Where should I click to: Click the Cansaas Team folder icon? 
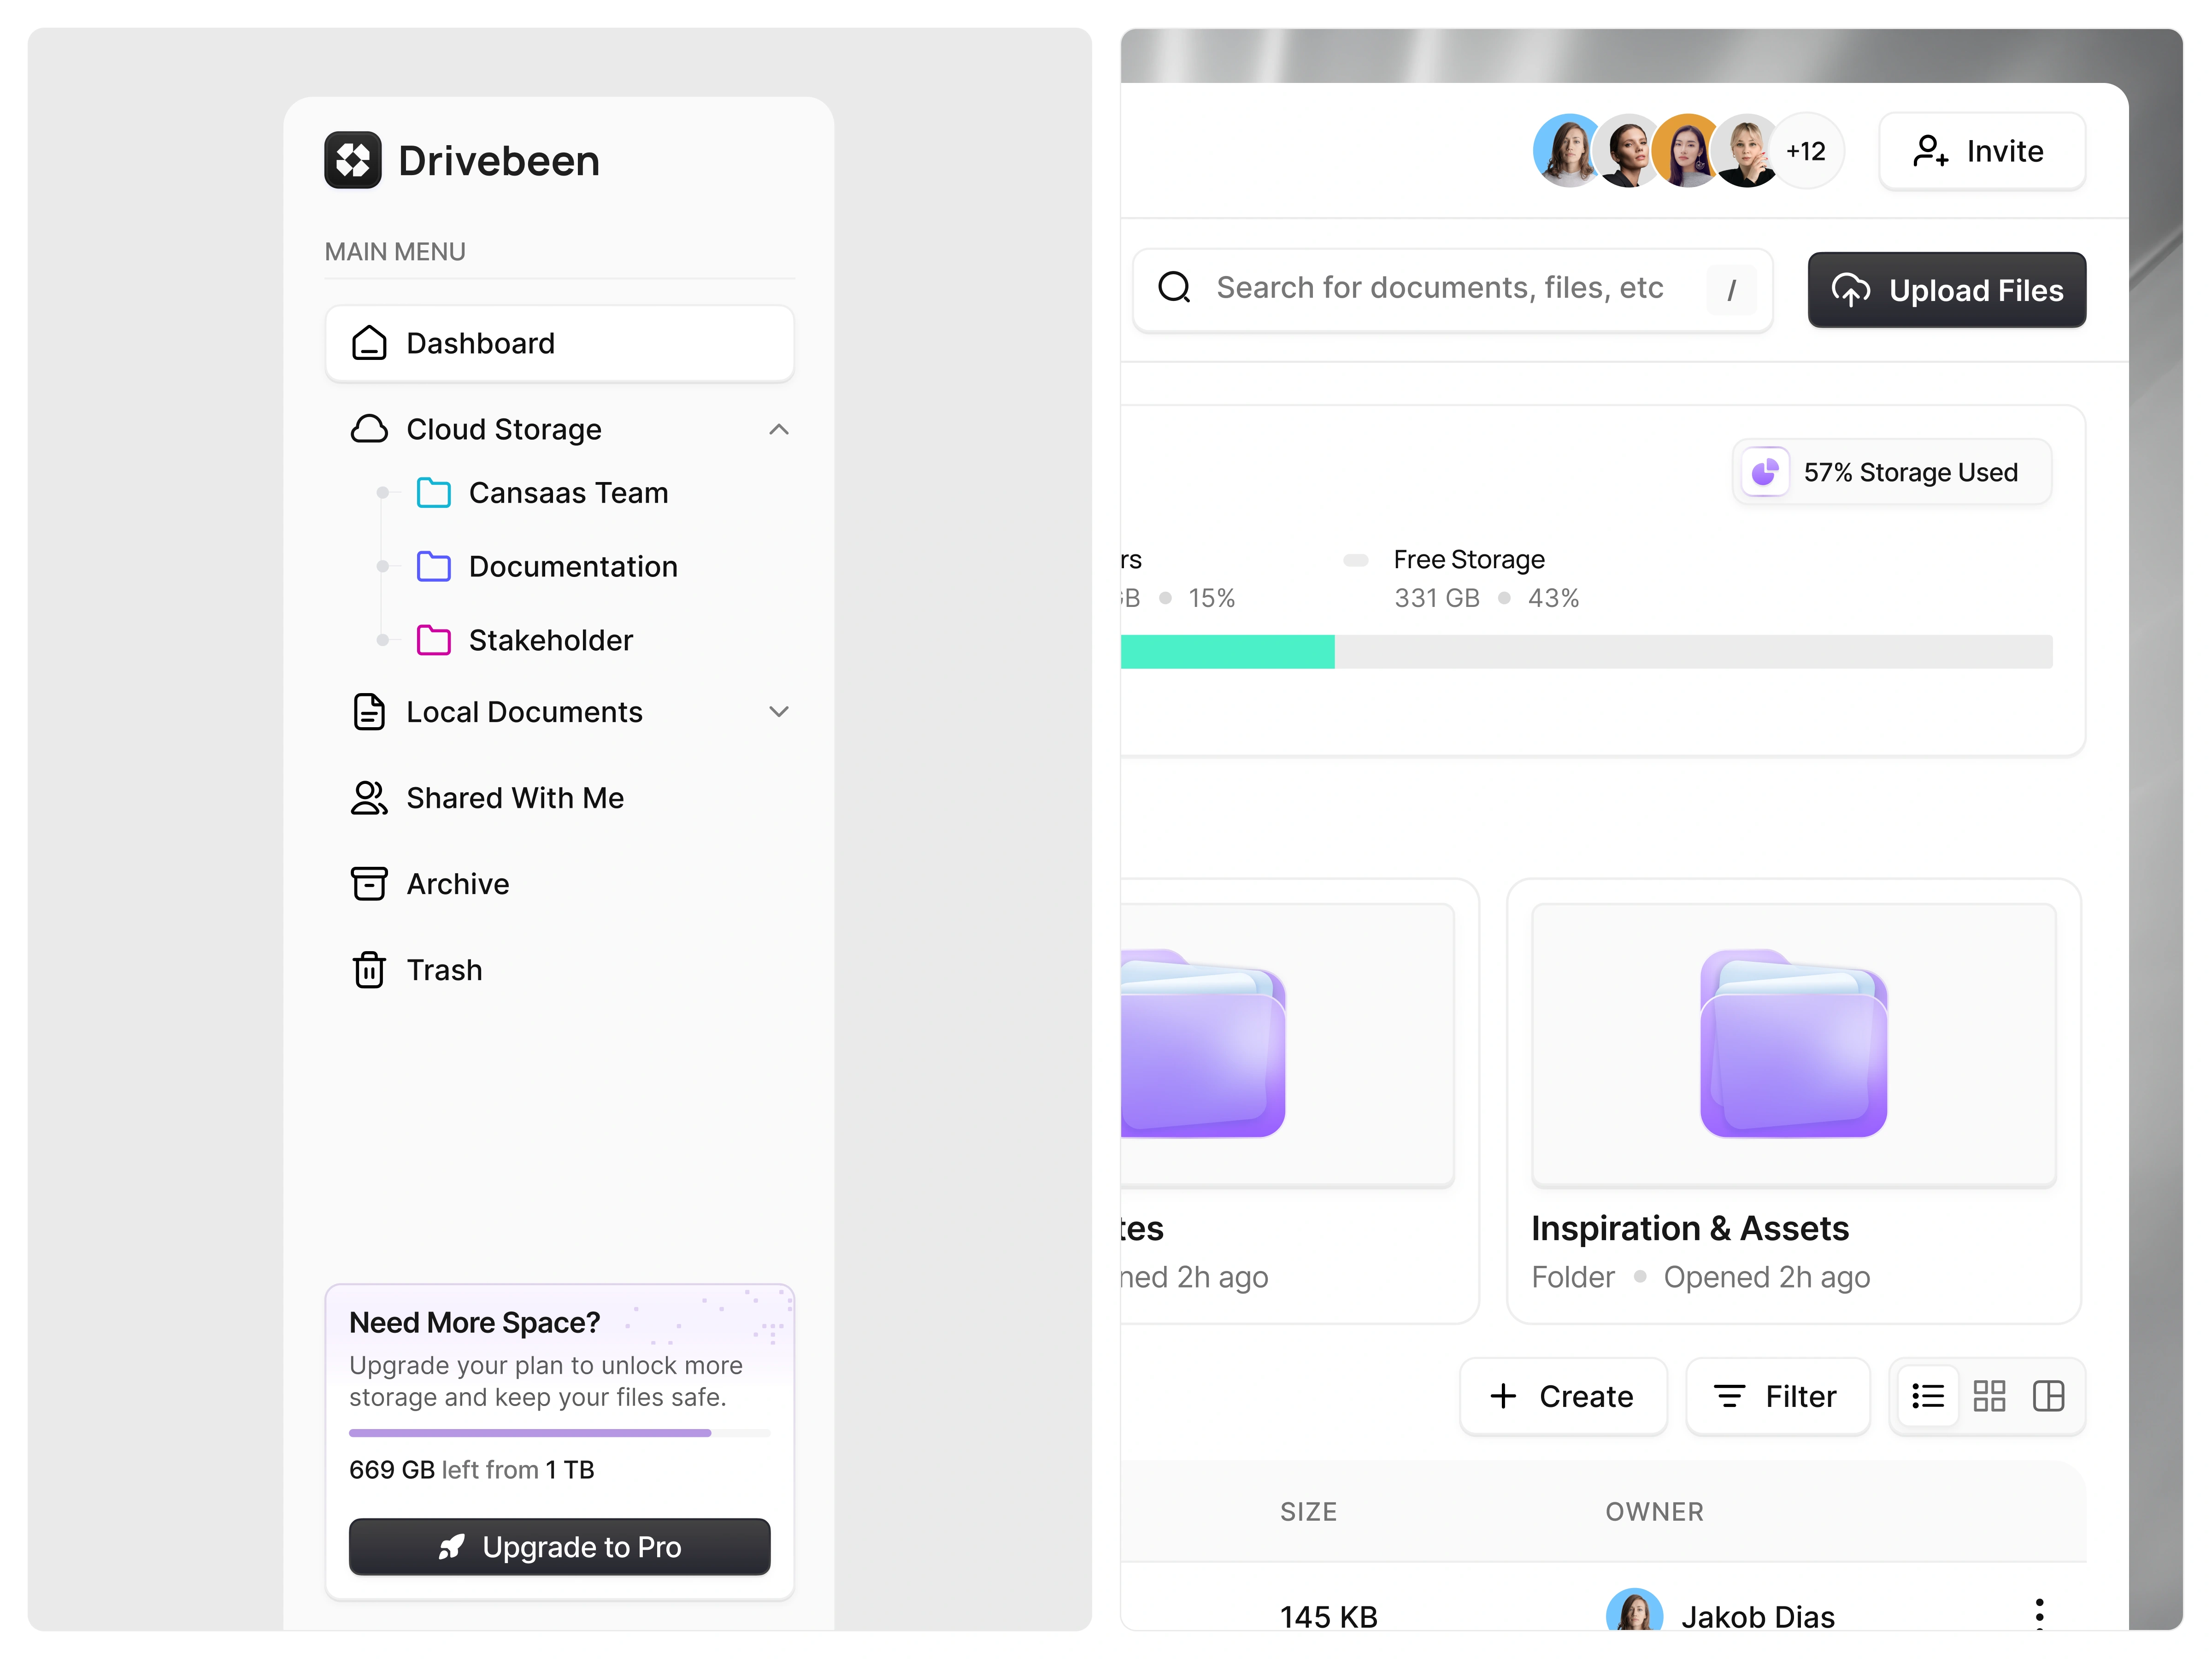(433, 493)
